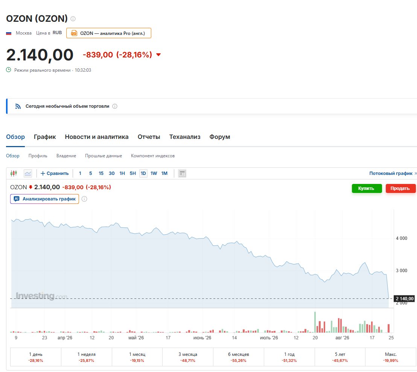Click info icon after 'необычный объем торговли'
The width and height of the screenshot is (417, 372).
pyautogui.click(x=115, y=106)
